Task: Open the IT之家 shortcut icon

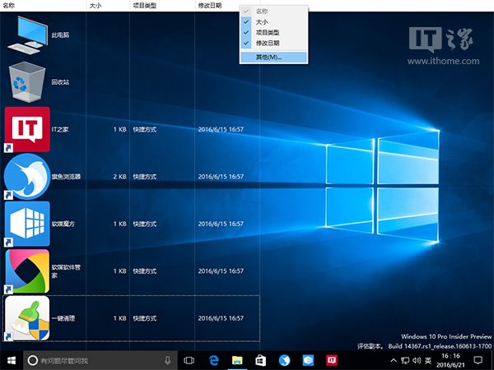Action: 27,129
